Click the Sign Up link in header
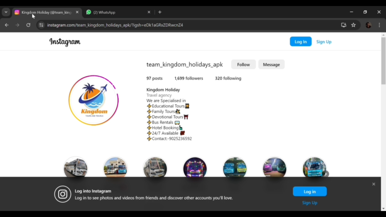Viewport: 386px width, 217px height. [324, 42]
